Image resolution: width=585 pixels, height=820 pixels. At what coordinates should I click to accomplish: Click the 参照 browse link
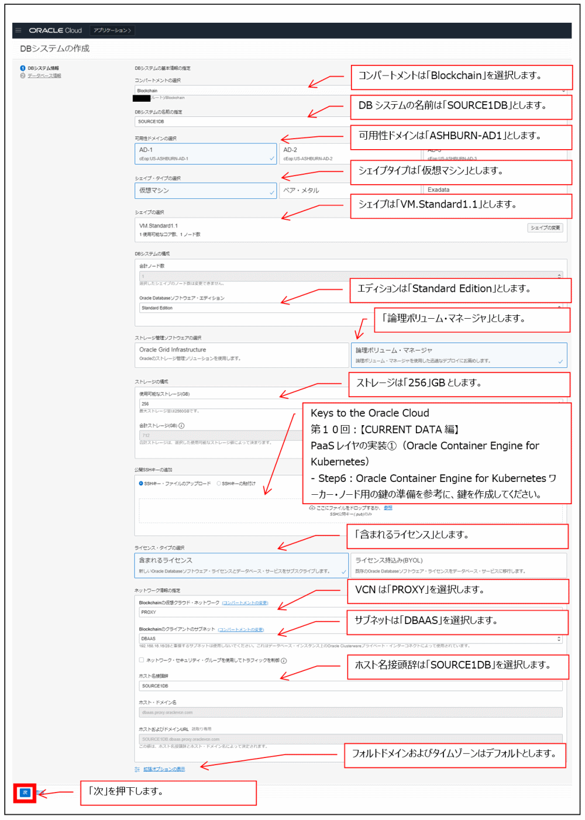388,508
